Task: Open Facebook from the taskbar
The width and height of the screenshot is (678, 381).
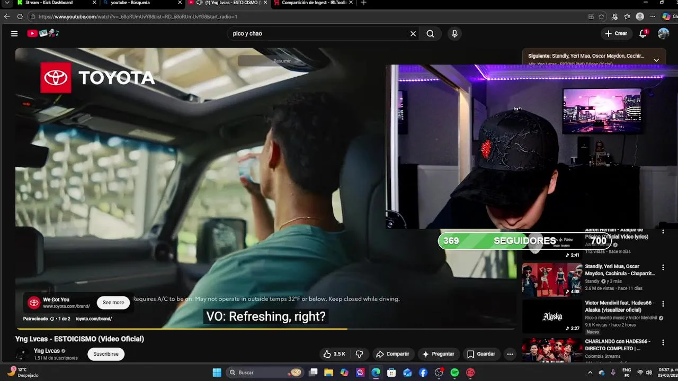Action: point(423,373)
